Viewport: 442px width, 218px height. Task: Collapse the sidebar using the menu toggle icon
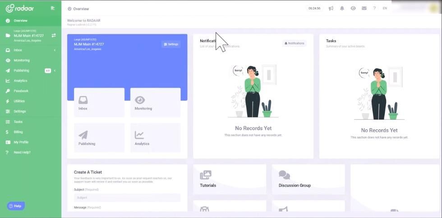53,8
